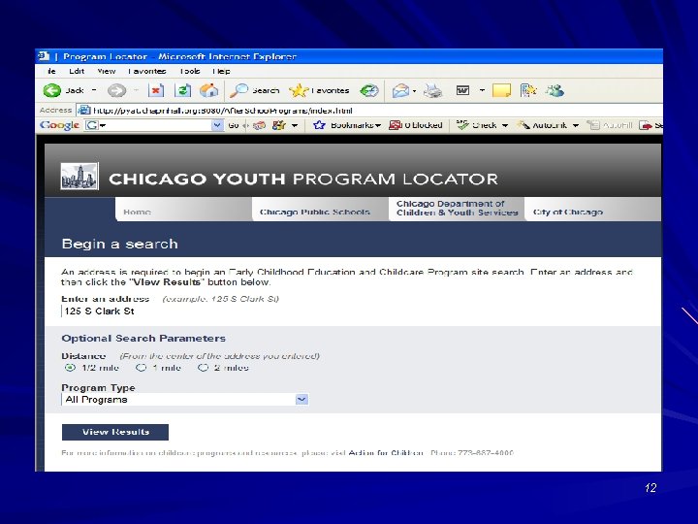The height and width of the screenshot is (524, 698).
Task: Open Children & Youth Services tab
Action: click(x=457, y=209)
